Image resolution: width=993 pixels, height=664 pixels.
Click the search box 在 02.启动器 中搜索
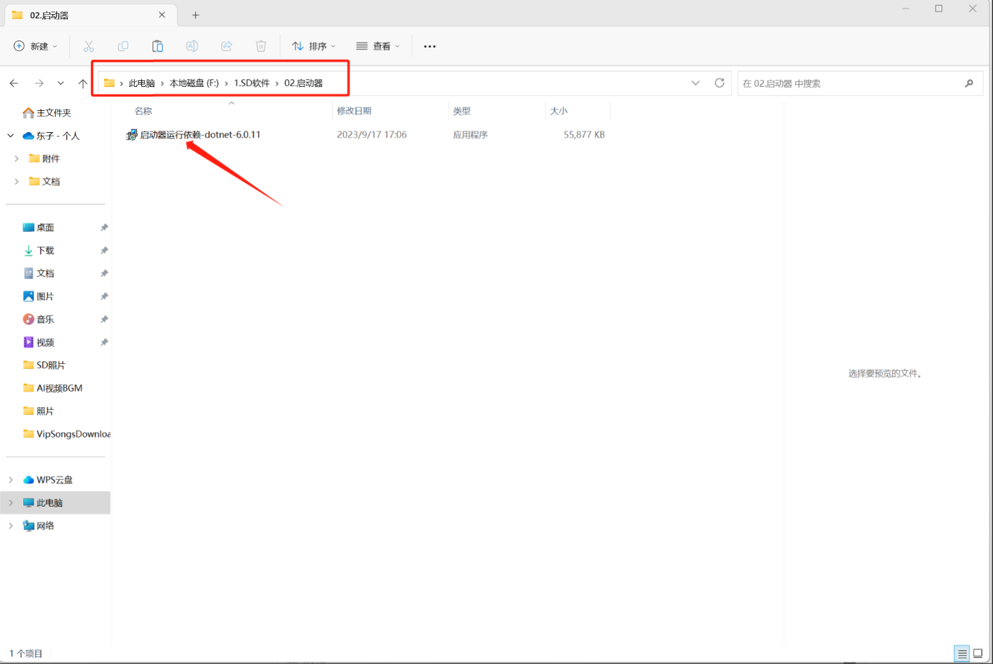(x=860, y=83)
